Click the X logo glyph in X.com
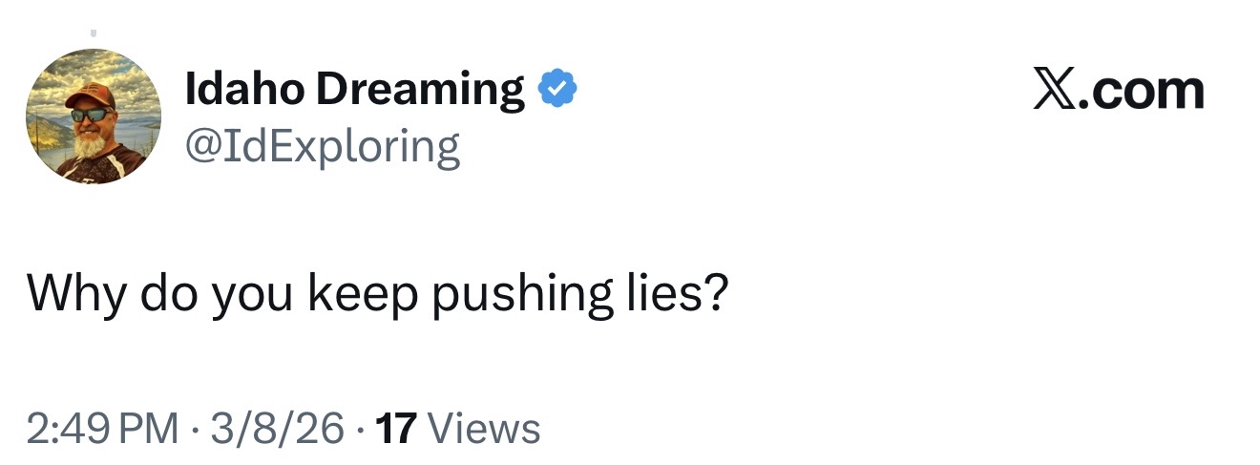The height and width of the screenshot is (465, 1260). (1054, 91)
